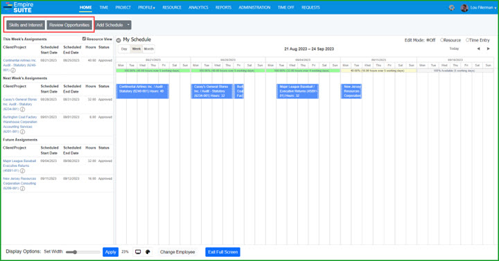This screenshot has width=499, height=261.
Task: Open info icon for Burlington Coat Factory assignment
Action: tap(22, 132)
